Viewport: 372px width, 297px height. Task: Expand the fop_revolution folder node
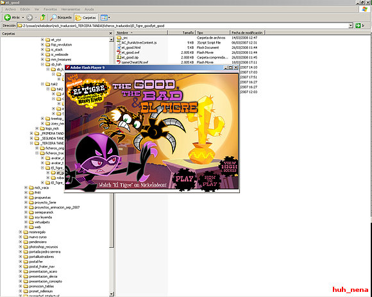(42, 45)
